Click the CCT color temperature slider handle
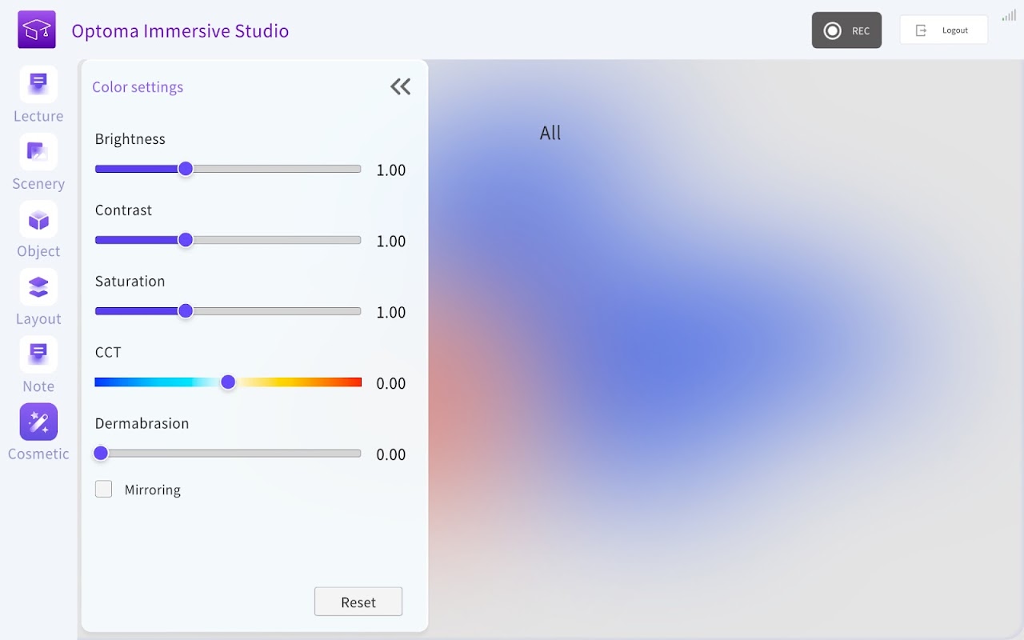1024x640 pixels. point(228,382)
